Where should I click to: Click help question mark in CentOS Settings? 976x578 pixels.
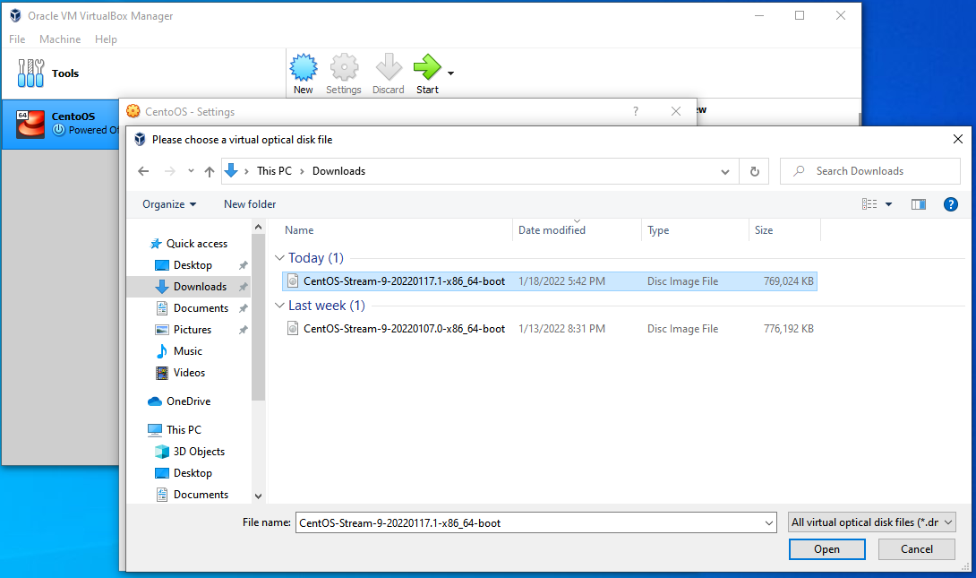coord(636,111)
